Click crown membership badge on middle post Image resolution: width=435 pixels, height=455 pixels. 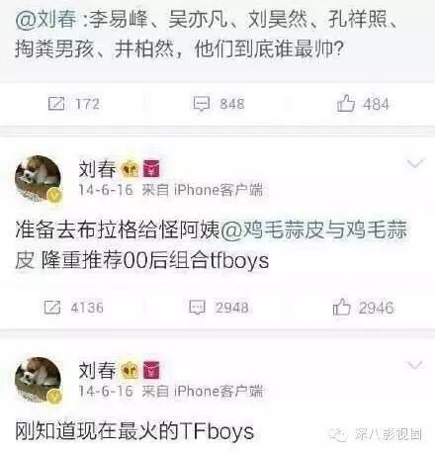[x=130, y=169]
